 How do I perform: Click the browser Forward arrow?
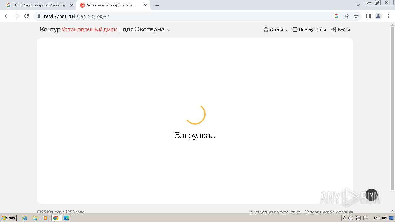pyautogui.click(x=17, y=16)
